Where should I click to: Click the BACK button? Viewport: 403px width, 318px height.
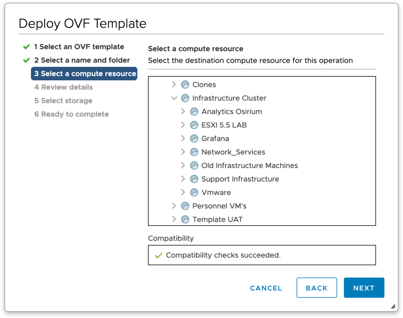317,288
